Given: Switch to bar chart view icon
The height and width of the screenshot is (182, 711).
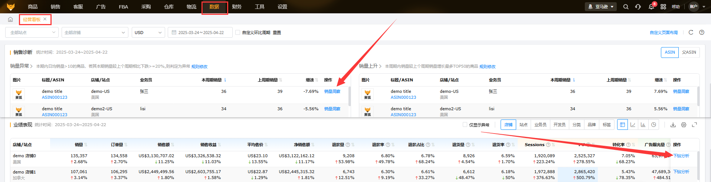Looking at the screenshot, I should [x=643, y=125].
